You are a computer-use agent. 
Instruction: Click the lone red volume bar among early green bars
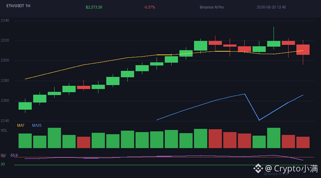click(83, 142)
